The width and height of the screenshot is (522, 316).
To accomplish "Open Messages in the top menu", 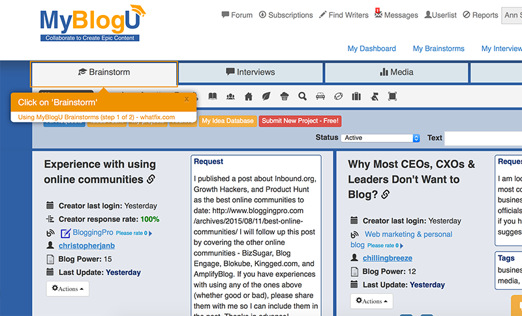I will pyautogui.click(x=396, y=14).
